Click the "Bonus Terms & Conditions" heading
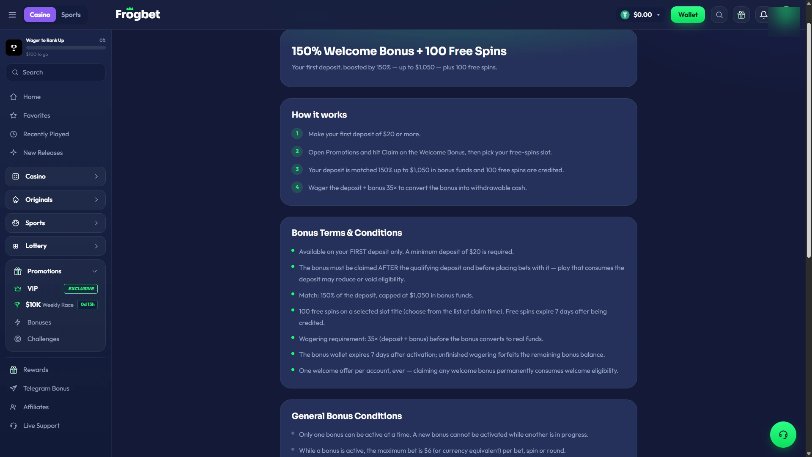This screenshot has width=812, height=457. 347,233
